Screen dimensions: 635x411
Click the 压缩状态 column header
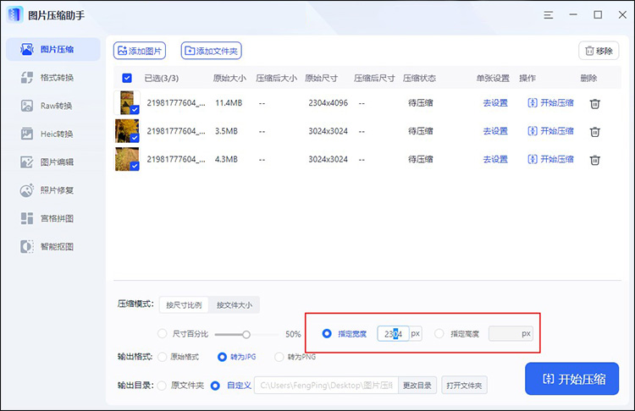click(419, 78)
